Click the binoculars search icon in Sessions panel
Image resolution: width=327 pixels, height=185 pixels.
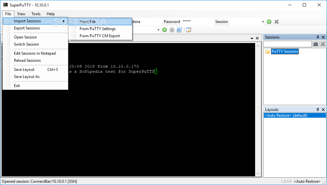coord(316,44)
